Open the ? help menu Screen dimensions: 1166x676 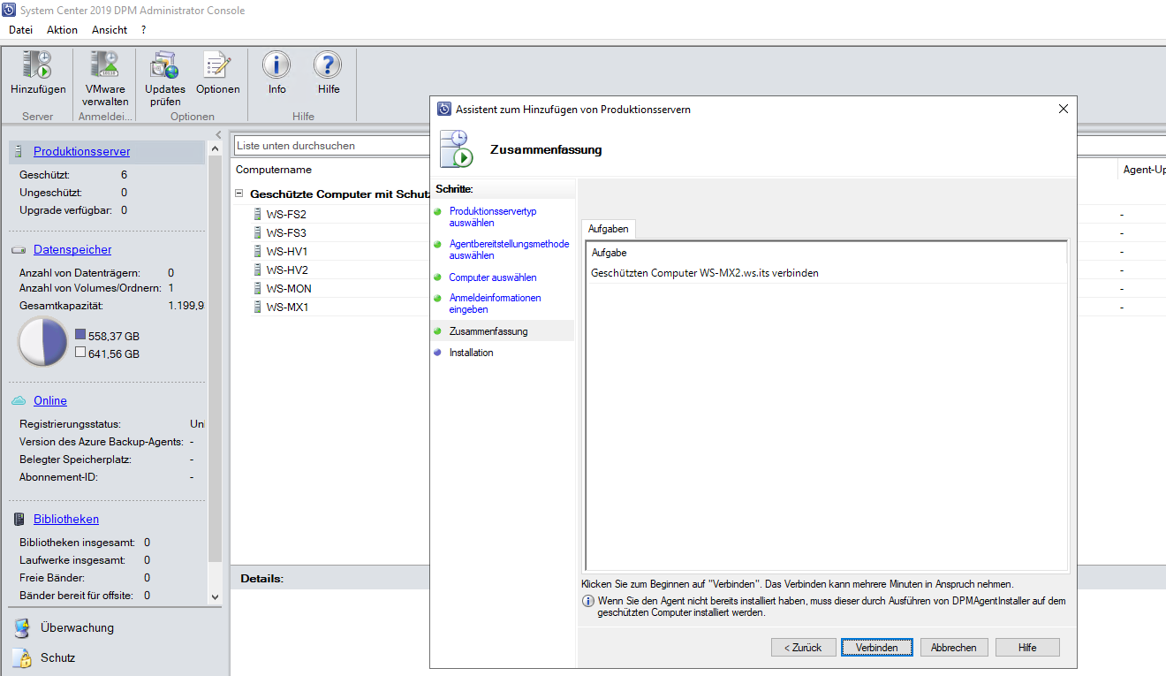point(143,30)
